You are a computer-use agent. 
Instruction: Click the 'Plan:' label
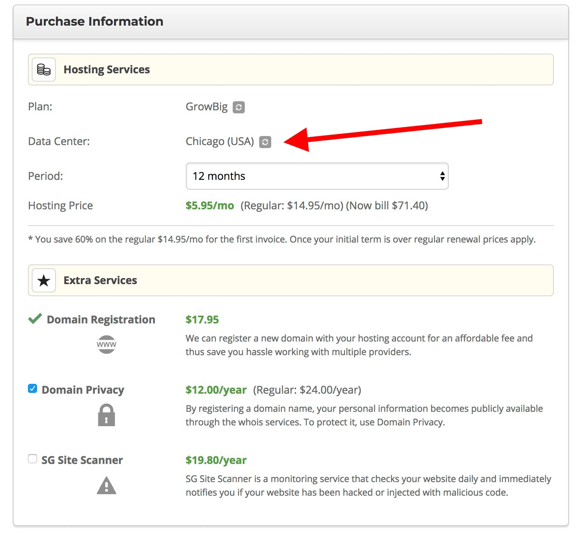pos(40,107)
